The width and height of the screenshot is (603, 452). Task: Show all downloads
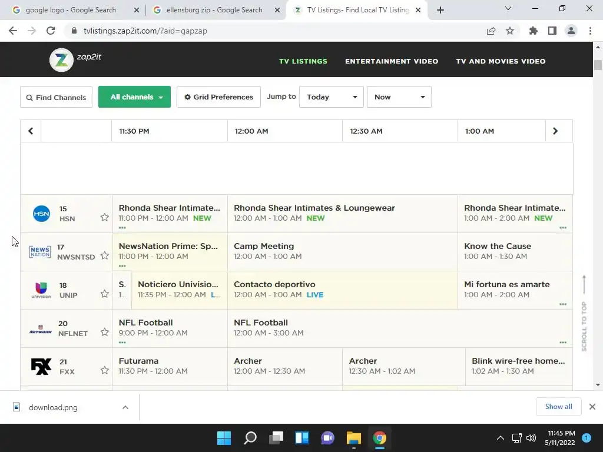pos(558,407)
